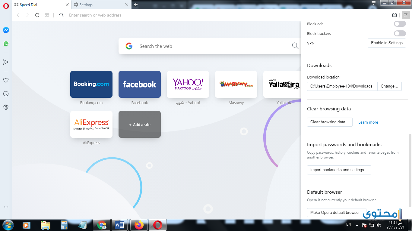Open Calculator from taskbar

(64, 225)
